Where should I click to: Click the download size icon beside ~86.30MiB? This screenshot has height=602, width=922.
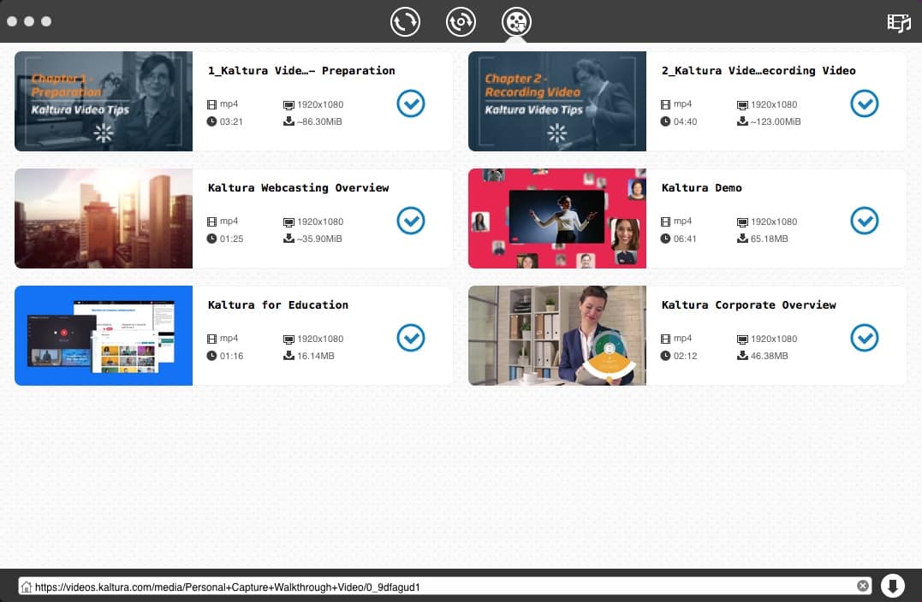288,121
